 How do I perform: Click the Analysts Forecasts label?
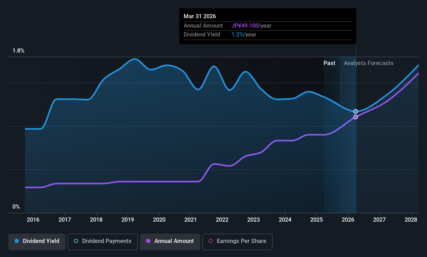(368, 63)
